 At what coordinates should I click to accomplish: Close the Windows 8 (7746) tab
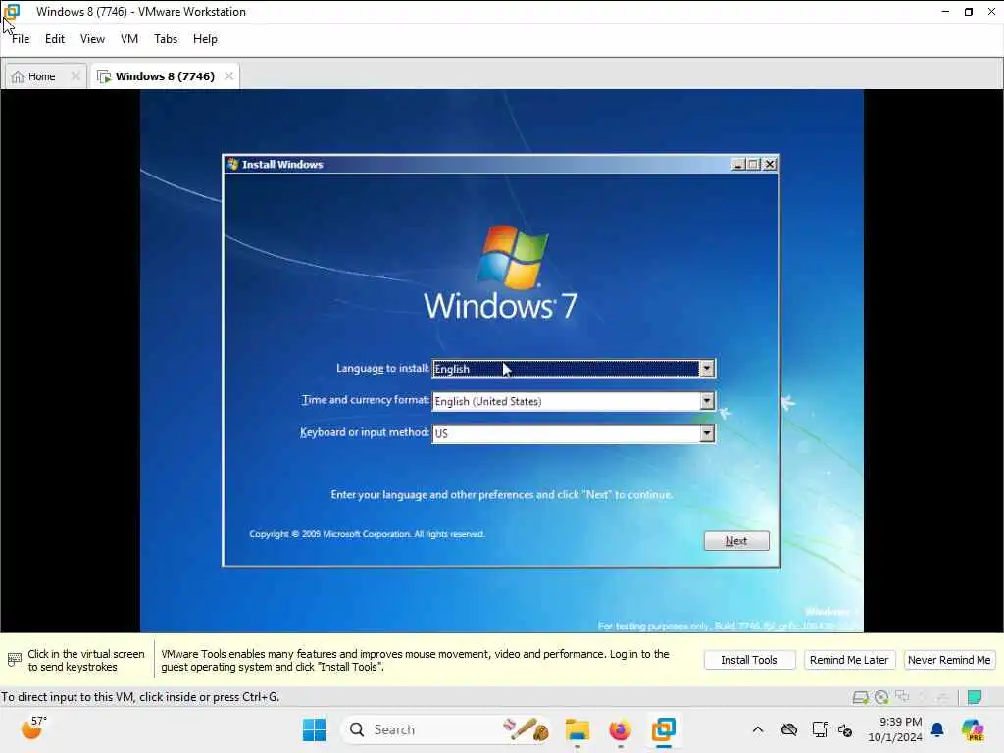(x=228, y=76)
